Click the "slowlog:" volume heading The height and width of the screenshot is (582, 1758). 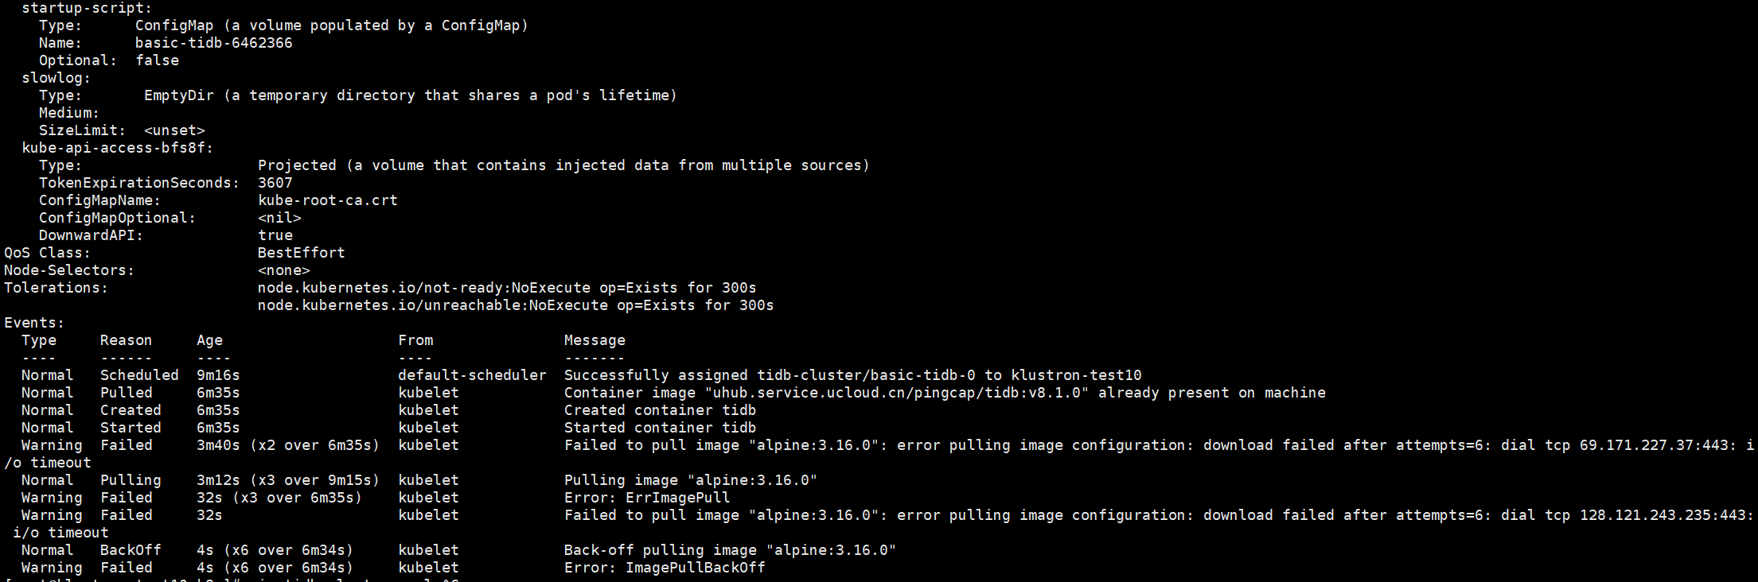click(56, 78)
